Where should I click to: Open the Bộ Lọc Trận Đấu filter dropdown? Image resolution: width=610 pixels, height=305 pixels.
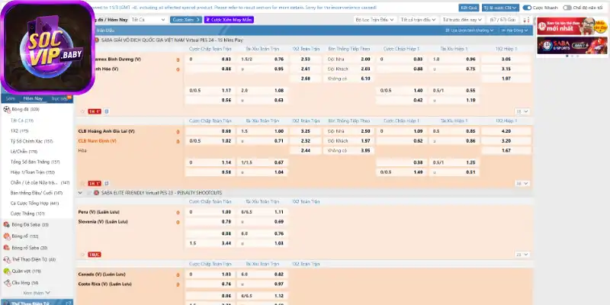click(393, 18)
